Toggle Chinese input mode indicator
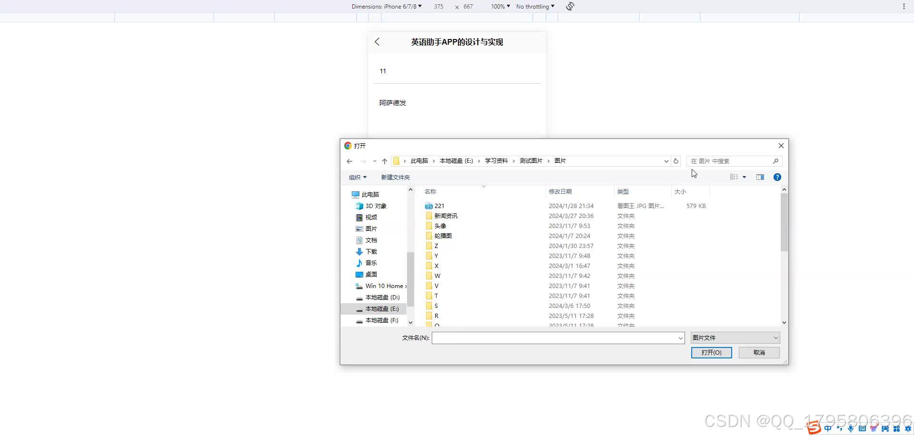The width and height of the screenshot is (914, 436). pos(828,429)
